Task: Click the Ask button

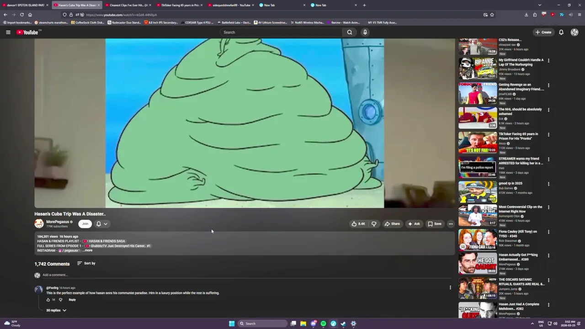Action: pyautogui.click(x=414, y=224)
